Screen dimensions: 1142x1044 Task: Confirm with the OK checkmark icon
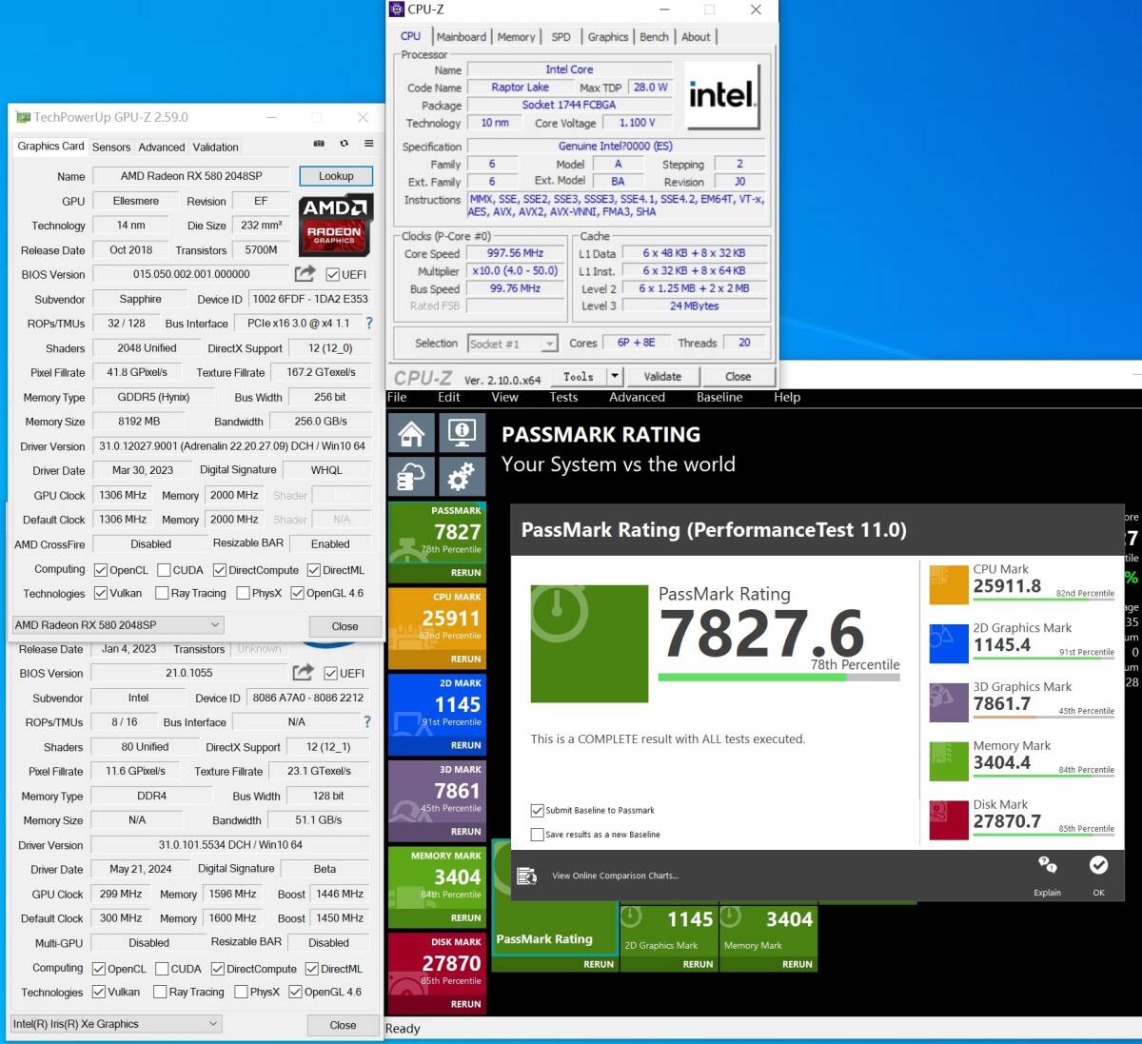[x=1098, y=865]
